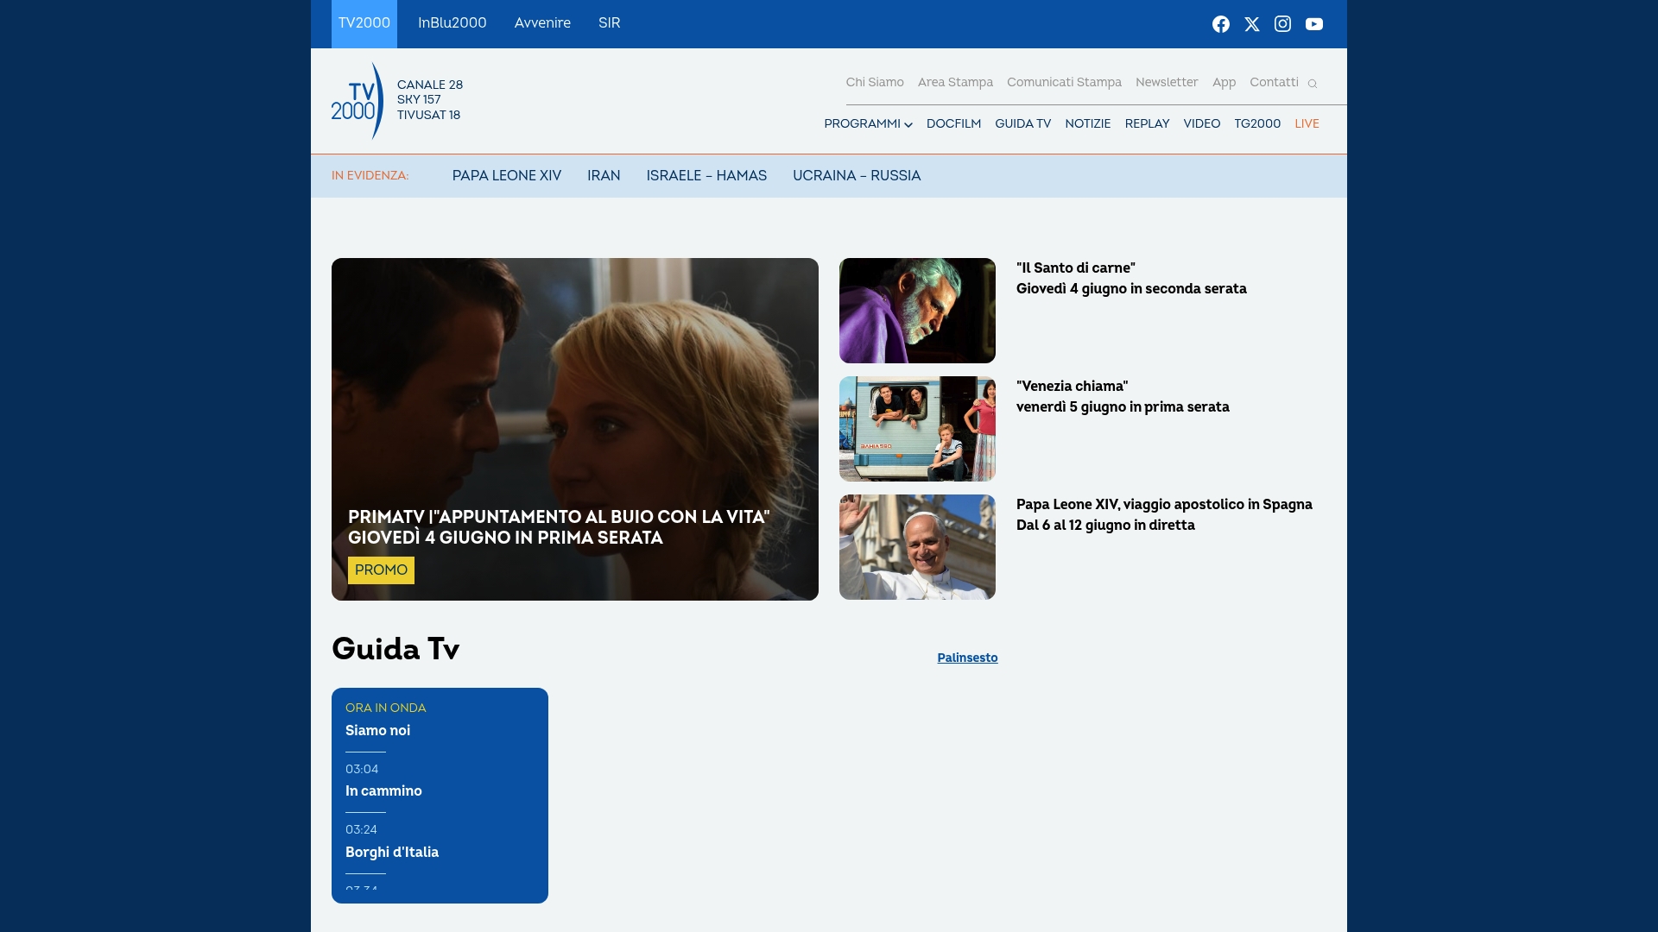The width and height of the screenshot is (1658, 932).
Task: Click the yellow PROMO badge
Action: 381,570
